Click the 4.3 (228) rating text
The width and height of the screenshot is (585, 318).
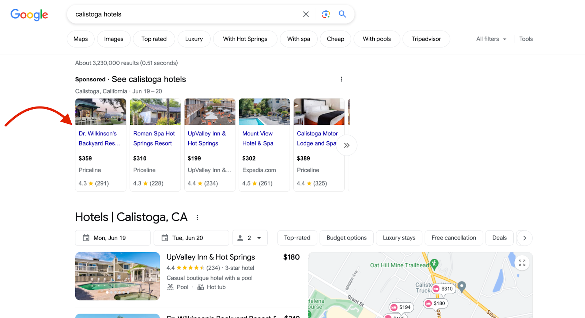click(148, 183)
